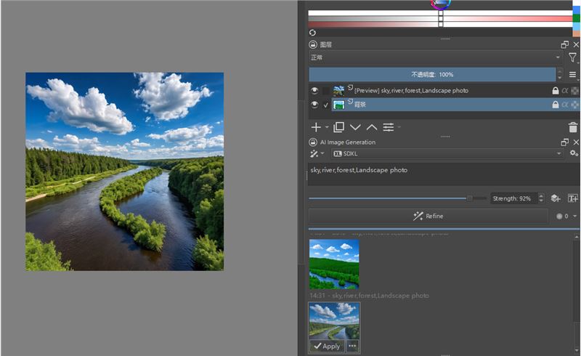The image size is (581, 356).
Task: Click the Apply button on the result
Action: [x=328, y=346]
